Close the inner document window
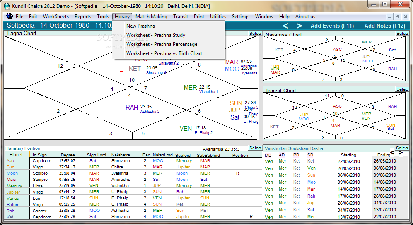413x225 pixels. (405, 17)
